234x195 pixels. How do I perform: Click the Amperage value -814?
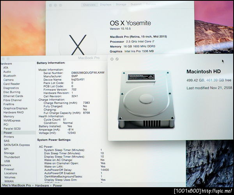pyautogui.click(x=70, y=130)
